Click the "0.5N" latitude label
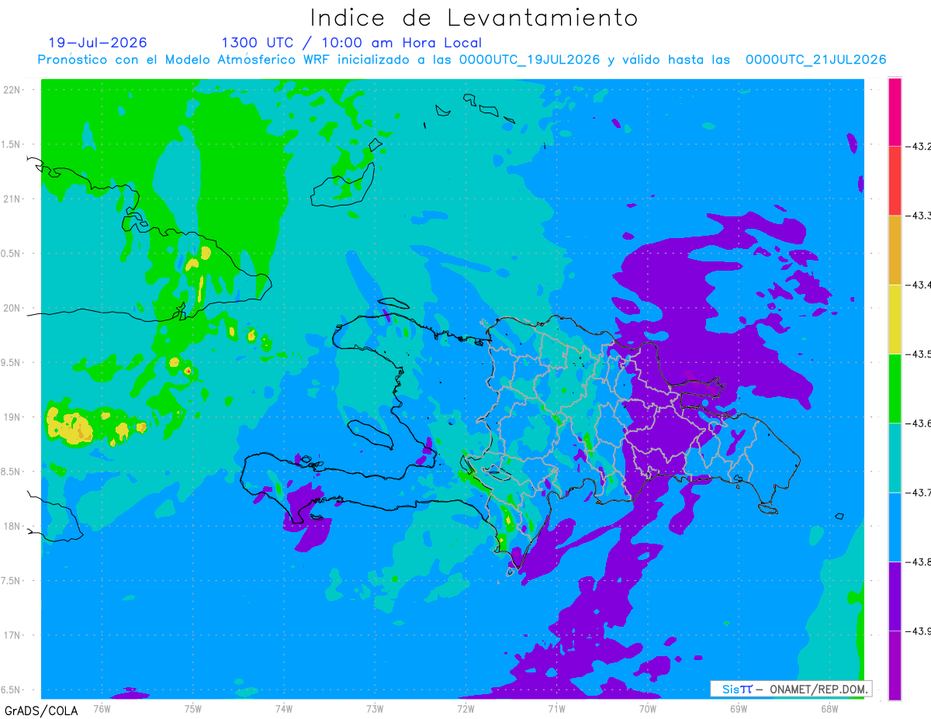Image resolution: width=931 pixels, height=719 pixels. [x=11, y=254]
